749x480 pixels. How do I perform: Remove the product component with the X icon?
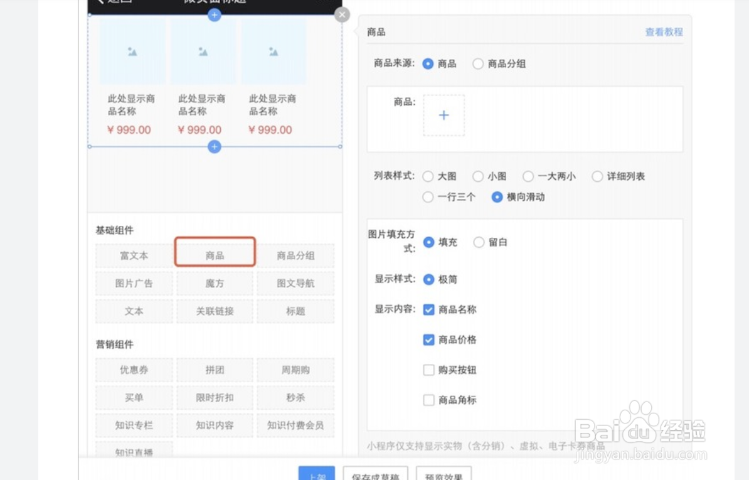(342, 14)
